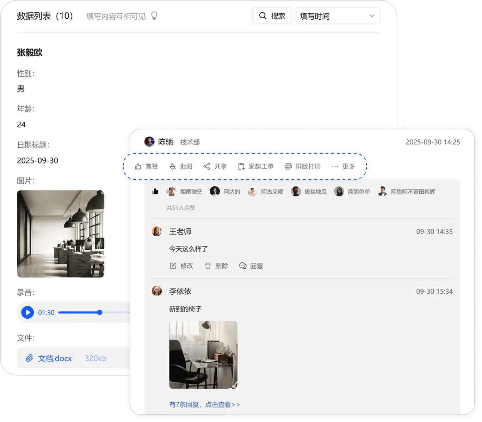Click 王老师 commenter name
The image size is (482, 422).
click(x=180, y=231)
